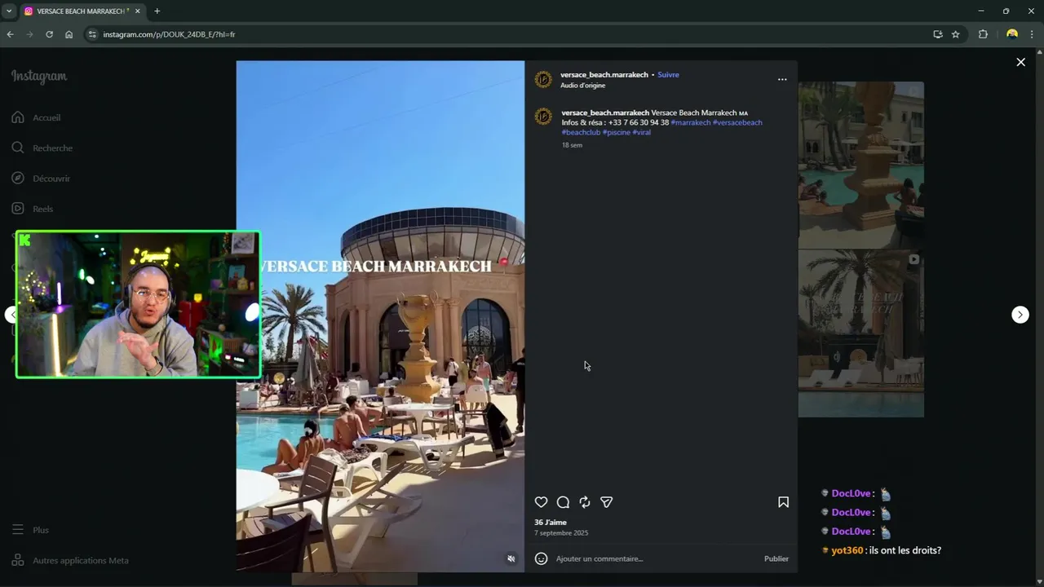
Task: Close the VERSACE BEACH MARRAKECH tab
Action: (x=137, y=11)
